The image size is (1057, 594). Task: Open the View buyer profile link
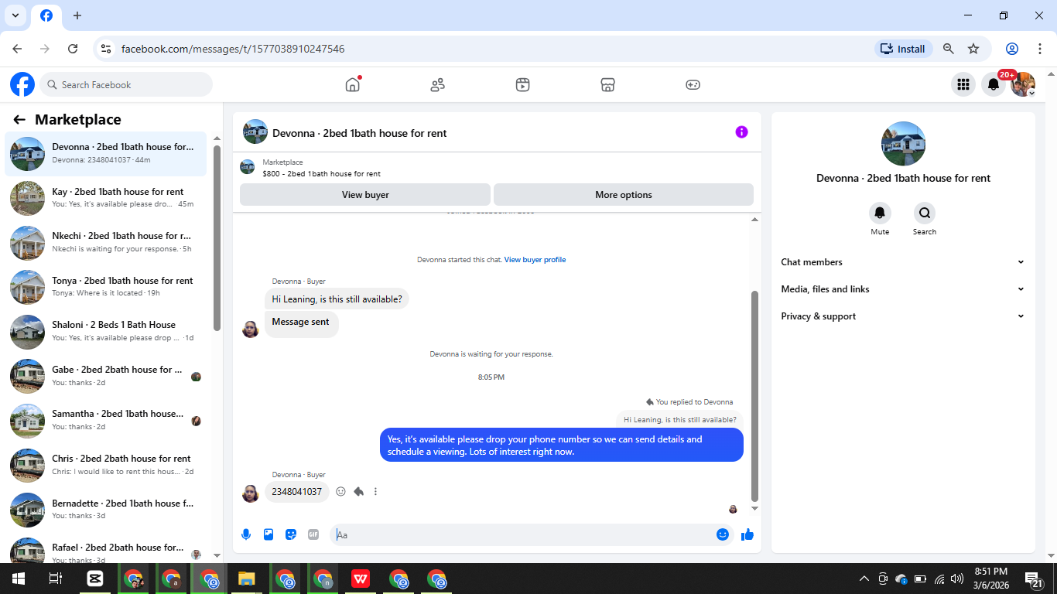(535, 260)
